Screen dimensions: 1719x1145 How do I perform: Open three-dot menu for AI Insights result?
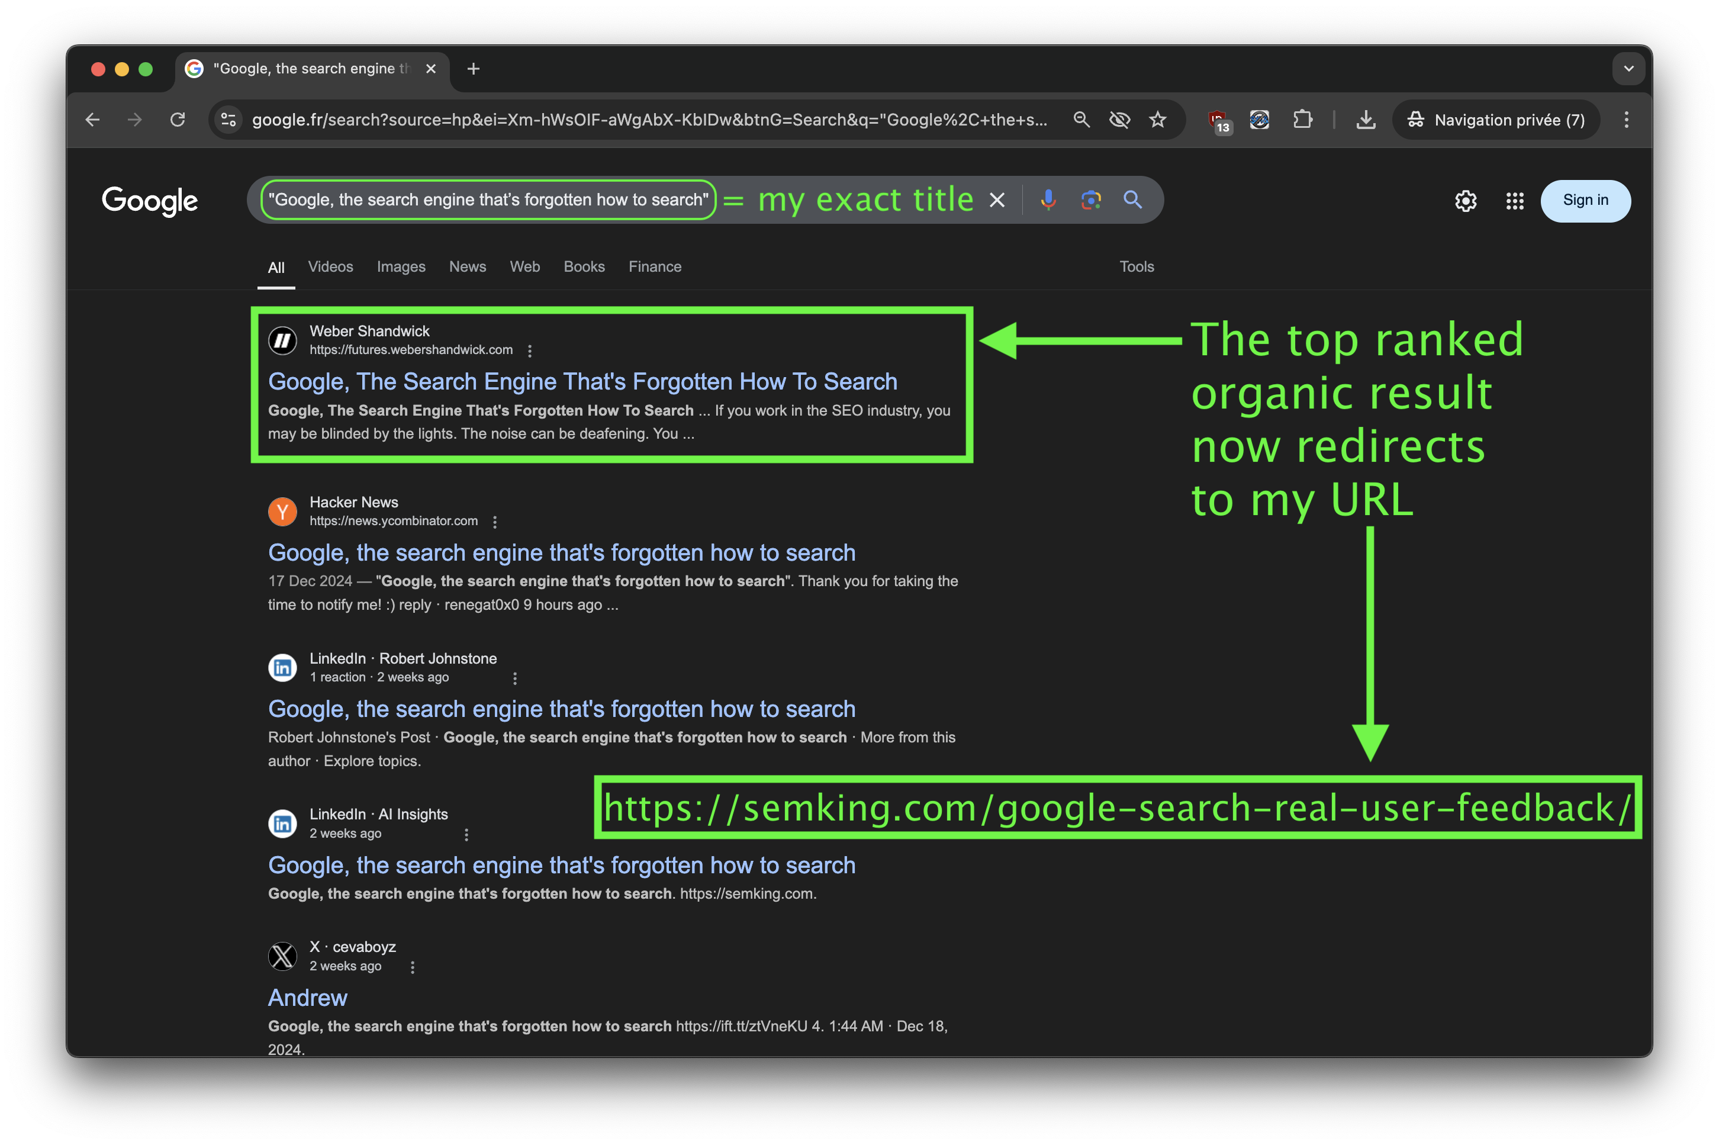pos(466,835)
